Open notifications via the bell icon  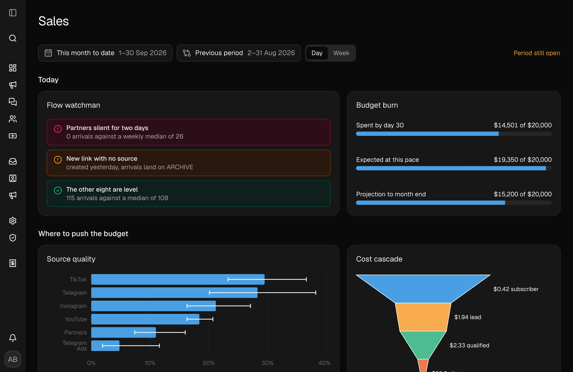coord(13,338)
